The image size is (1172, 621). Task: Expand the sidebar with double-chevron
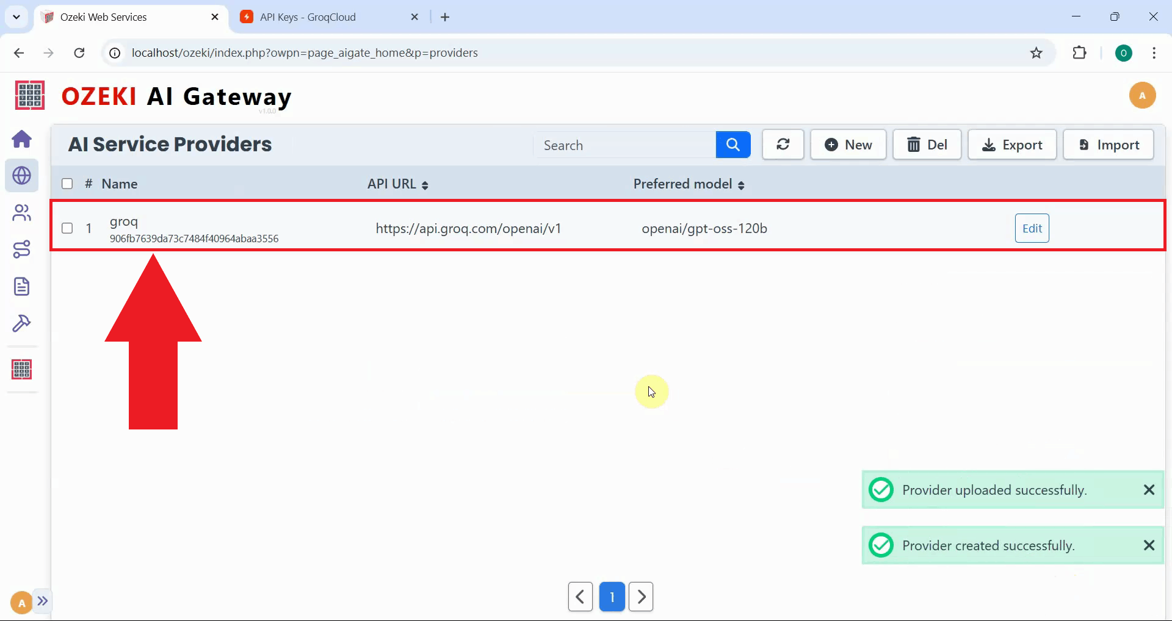43,601
